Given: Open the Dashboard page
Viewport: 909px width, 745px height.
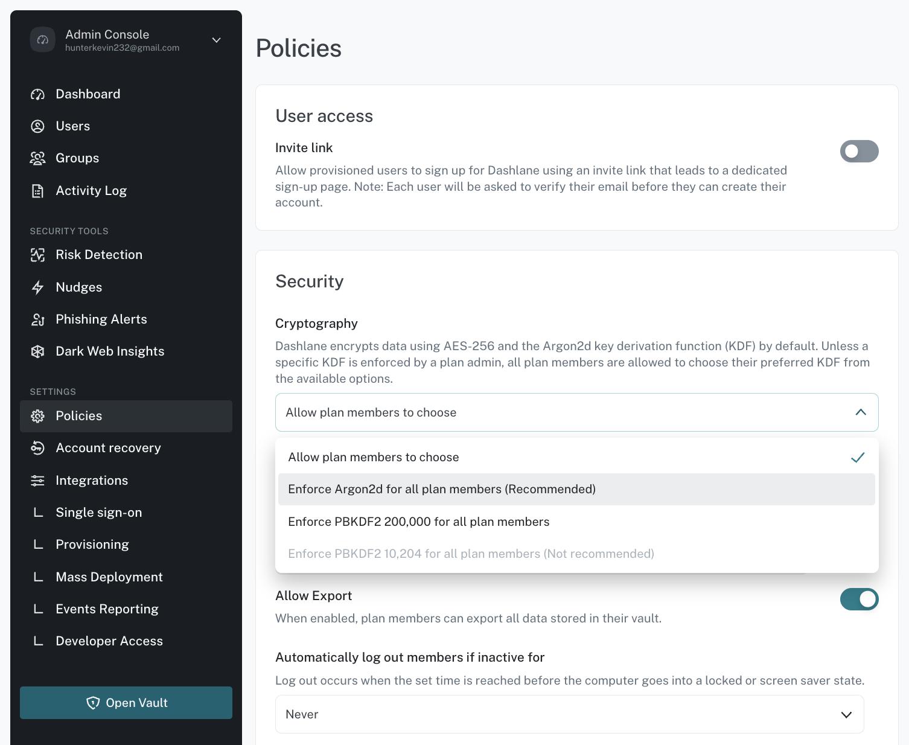Looking at the screenshot, I should (x=126, y=94).
